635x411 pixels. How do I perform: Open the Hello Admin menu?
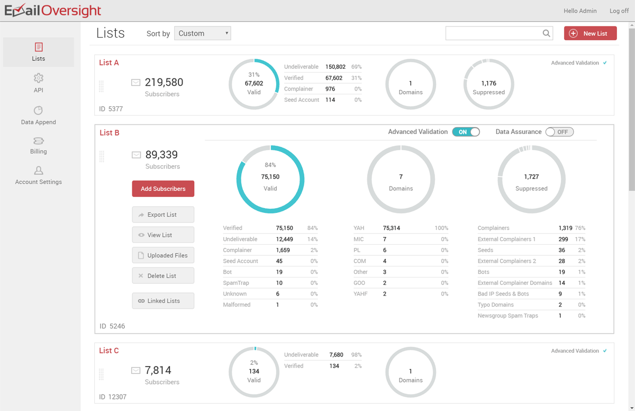(x=580, y=11)
